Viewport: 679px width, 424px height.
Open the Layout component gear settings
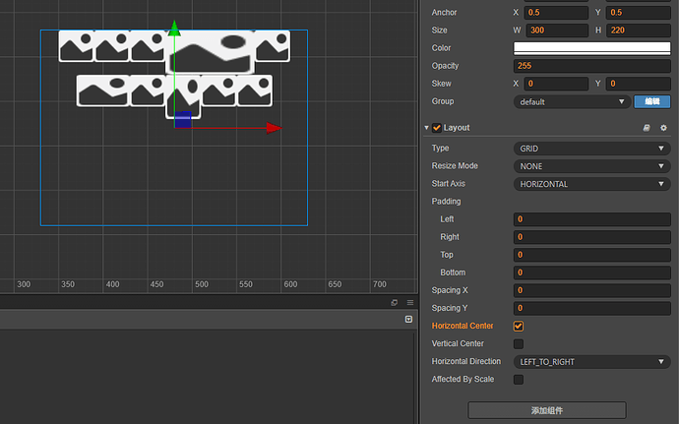click(x=663, y=128)
